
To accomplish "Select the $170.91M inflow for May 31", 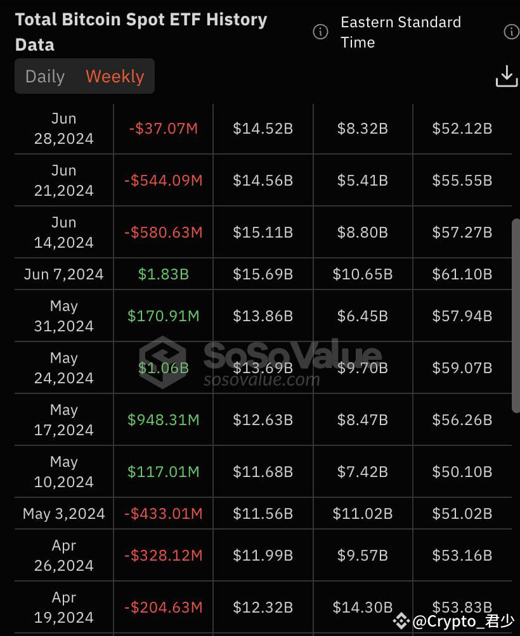I will (x=163, y=315).
